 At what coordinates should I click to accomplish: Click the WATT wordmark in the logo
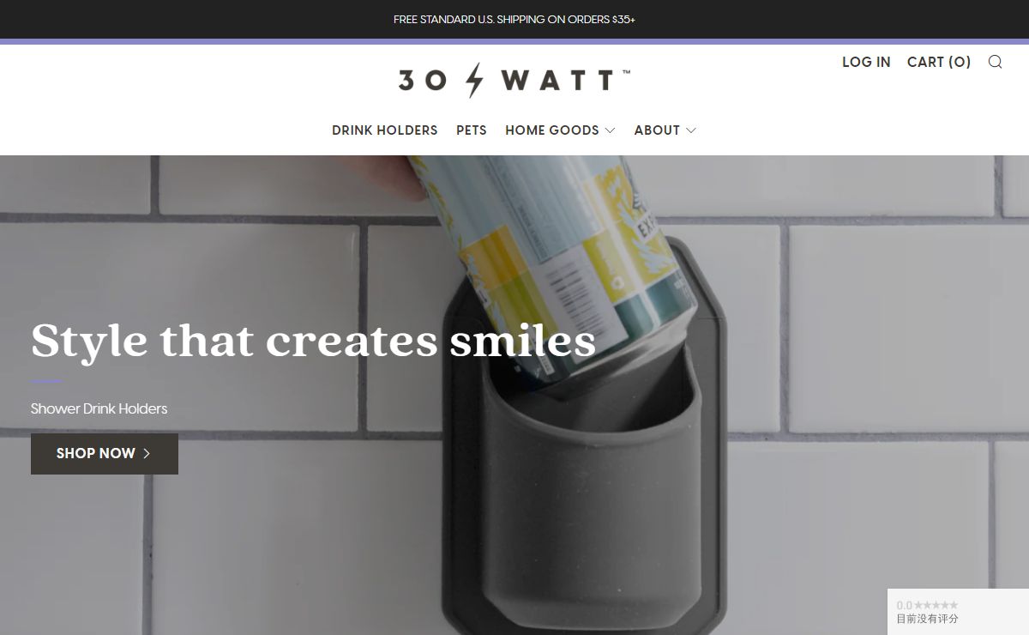(x=557, y=81)
